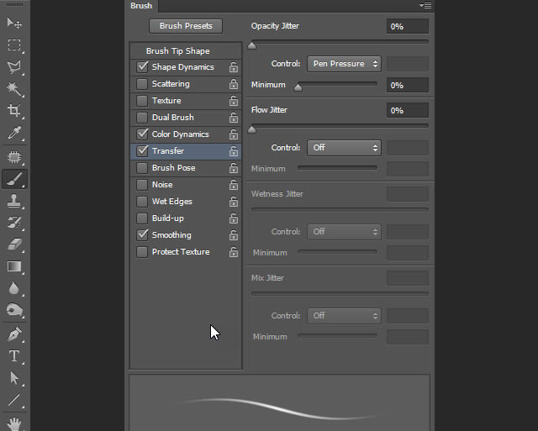Uncheck the Shape Dynamics checkbox
538x431 pixels.
coord(142,67)
